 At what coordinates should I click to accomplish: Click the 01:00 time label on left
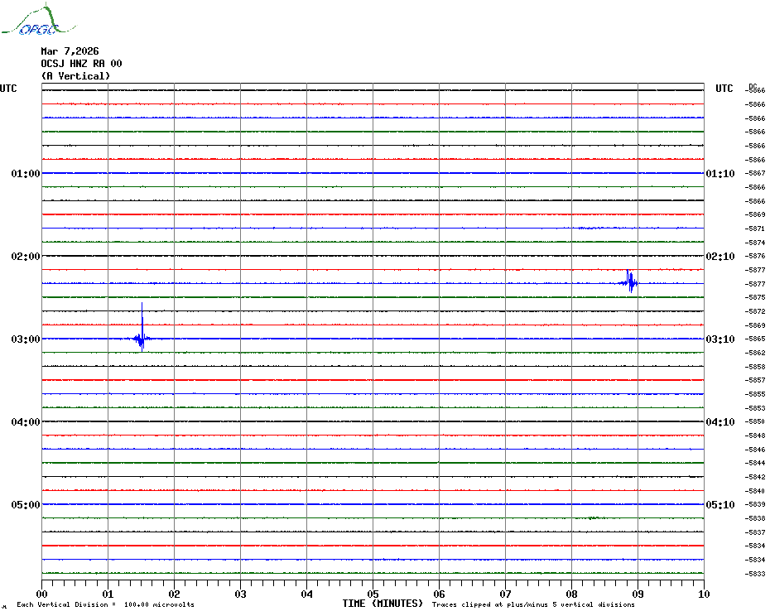(x=26, y=174)
